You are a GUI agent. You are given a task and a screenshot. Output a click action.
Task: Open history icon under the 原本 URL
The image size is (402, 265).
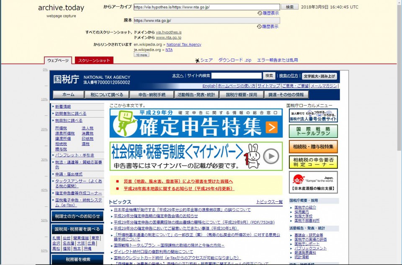pos(259,26)
